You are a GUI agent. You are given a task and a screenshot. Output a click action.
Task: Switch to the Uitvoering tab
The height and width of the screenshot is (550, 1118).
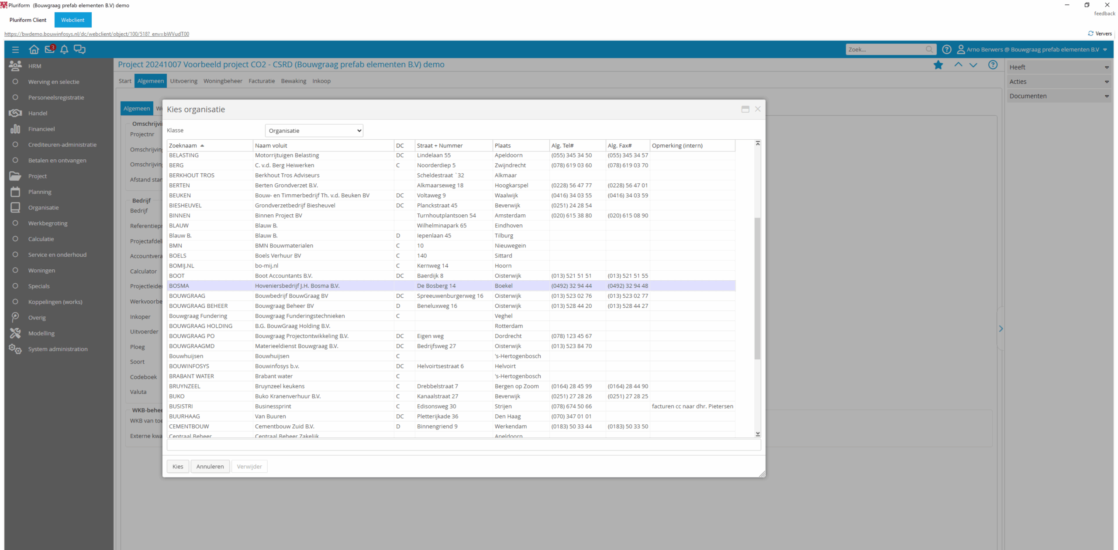click(x=183, y=81)
